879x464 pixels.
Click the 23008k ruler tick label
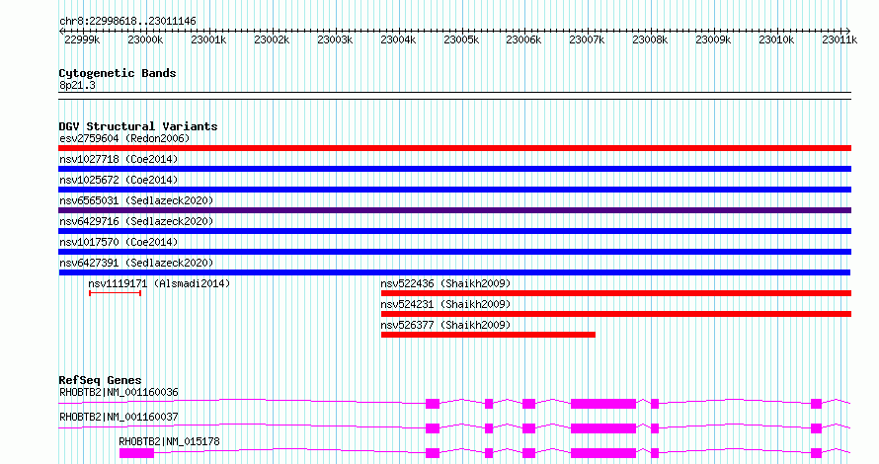point(650,39)
